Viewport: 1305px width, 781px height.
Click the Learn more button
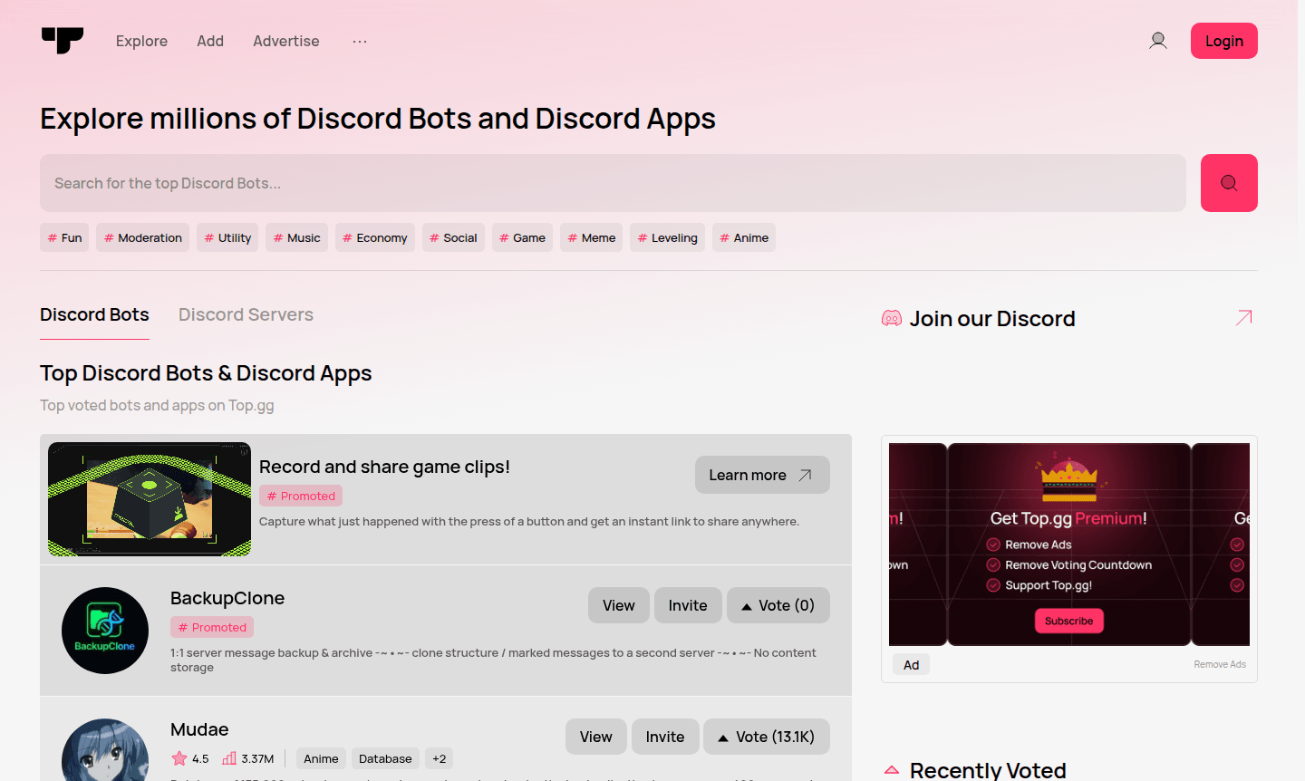(x=761, y=475)
